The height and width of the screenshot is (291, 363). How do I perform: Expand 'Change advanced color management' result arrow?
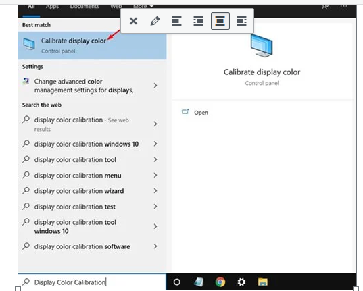155,86
